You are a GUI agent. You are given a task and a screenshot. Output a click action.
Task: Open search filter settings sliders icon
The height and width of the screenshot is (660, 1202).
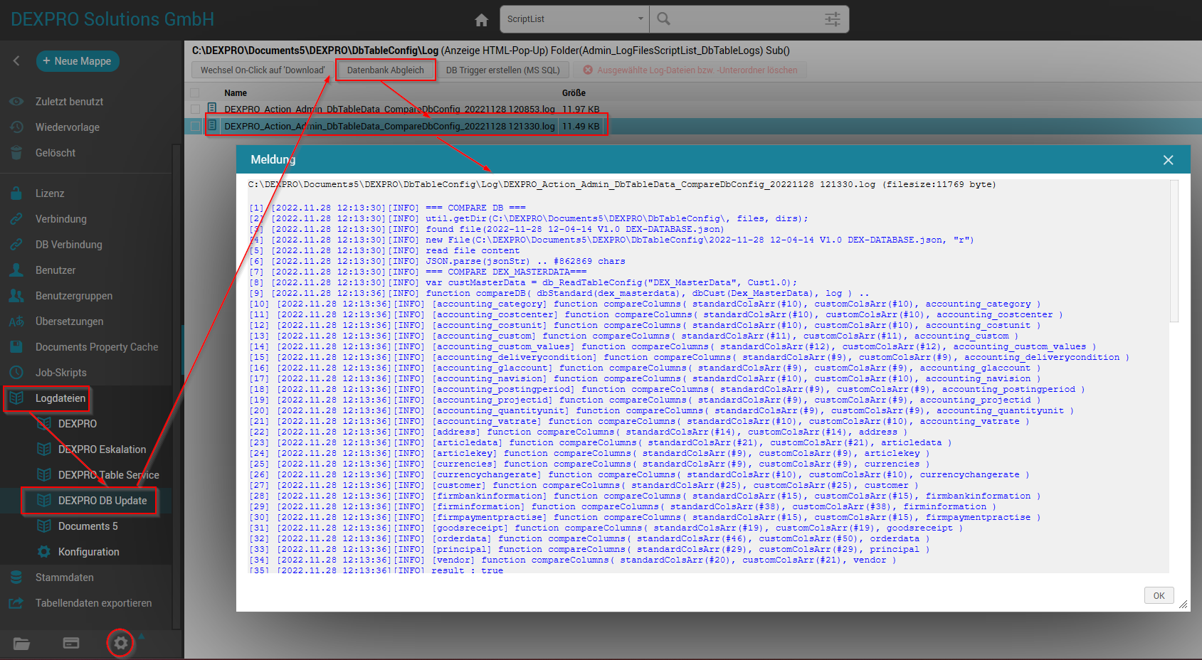click(x=832, y=19)
